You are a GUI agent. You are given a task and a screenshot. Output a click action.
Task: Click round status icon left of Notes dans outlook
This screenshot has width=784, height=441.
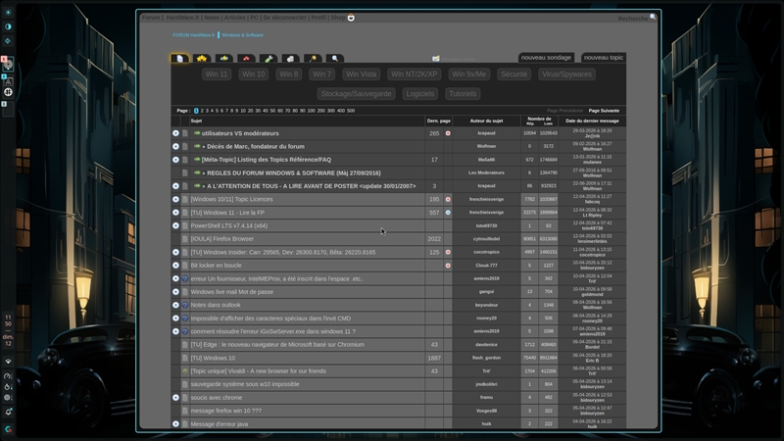click(x=176, y=305)
